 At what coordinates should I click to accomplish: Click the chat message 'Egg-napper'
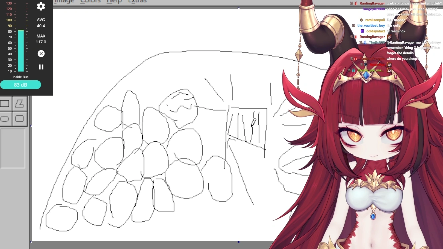[396, 20]
